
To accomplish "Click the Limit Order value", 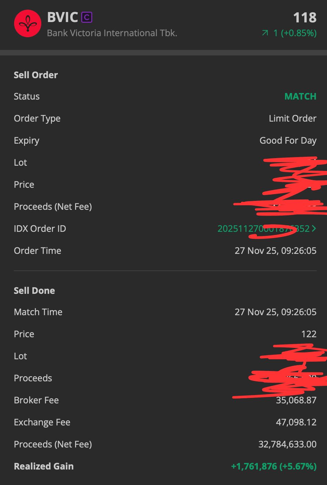I will [x=292, y=118].
